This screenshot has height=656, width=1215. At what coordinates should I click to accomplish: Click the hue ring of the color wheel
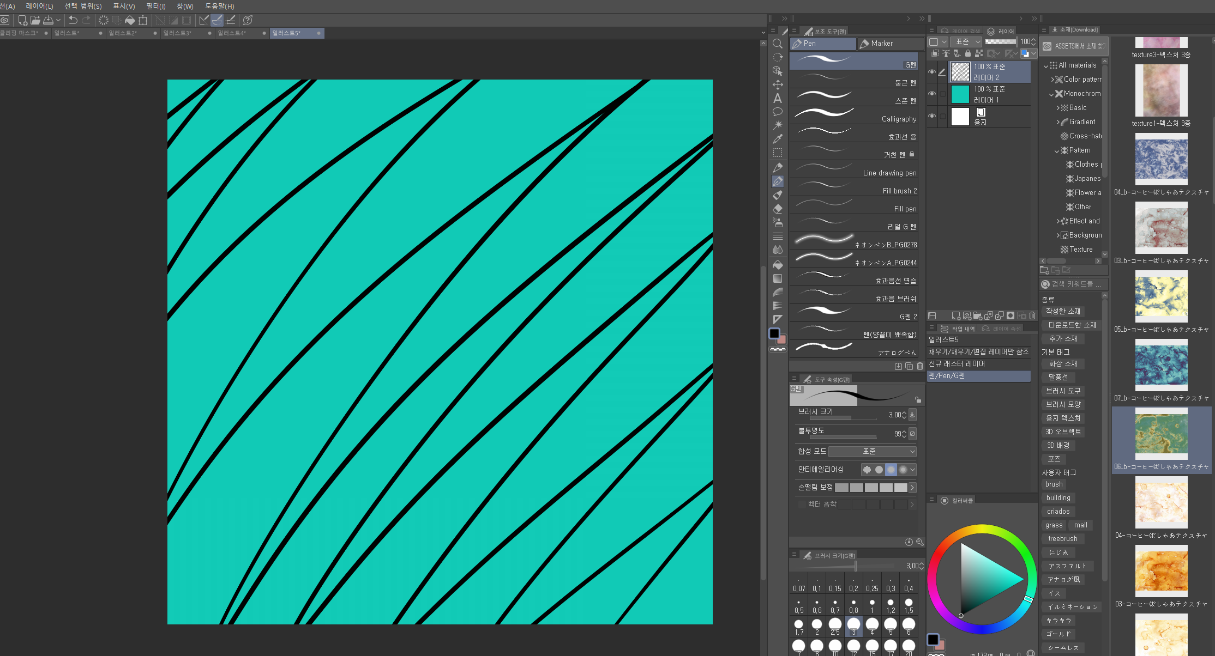[982, 529]
